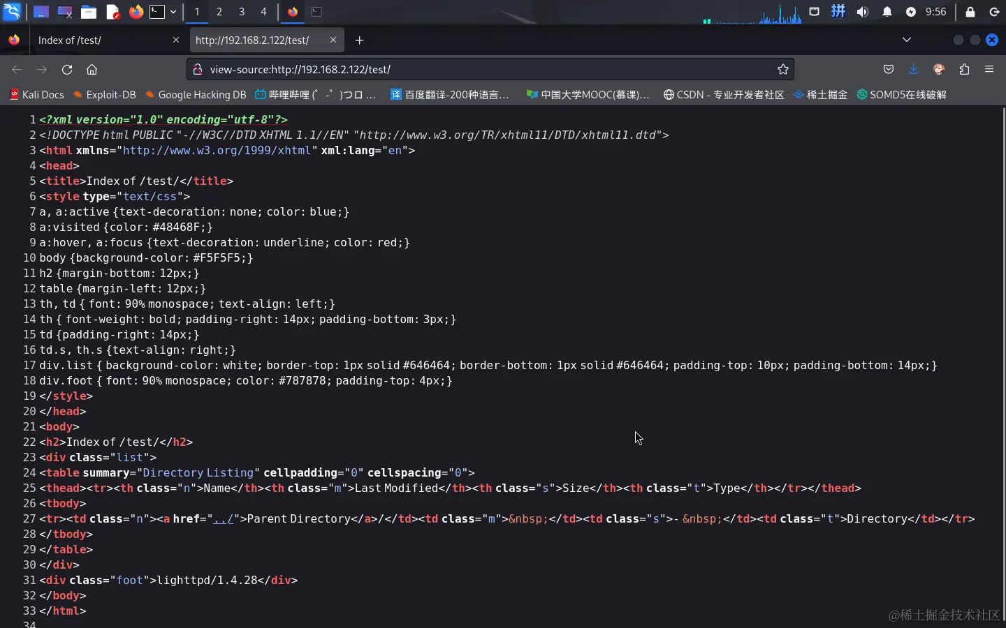Screen dimensions: 1006x628
Task: Click the log out icon in the panel
Action: pyautogui.click(x=995, y=12)
